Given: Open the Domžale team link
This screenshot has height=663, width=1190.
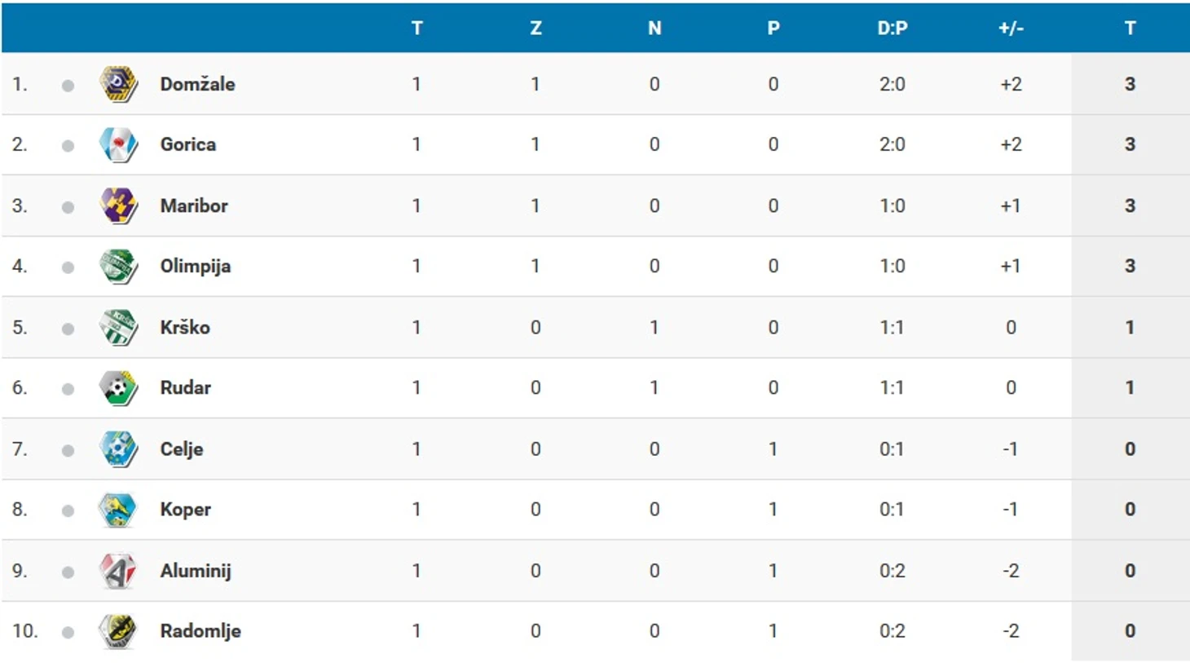Looking at the screenshot, I should point(197,84).
